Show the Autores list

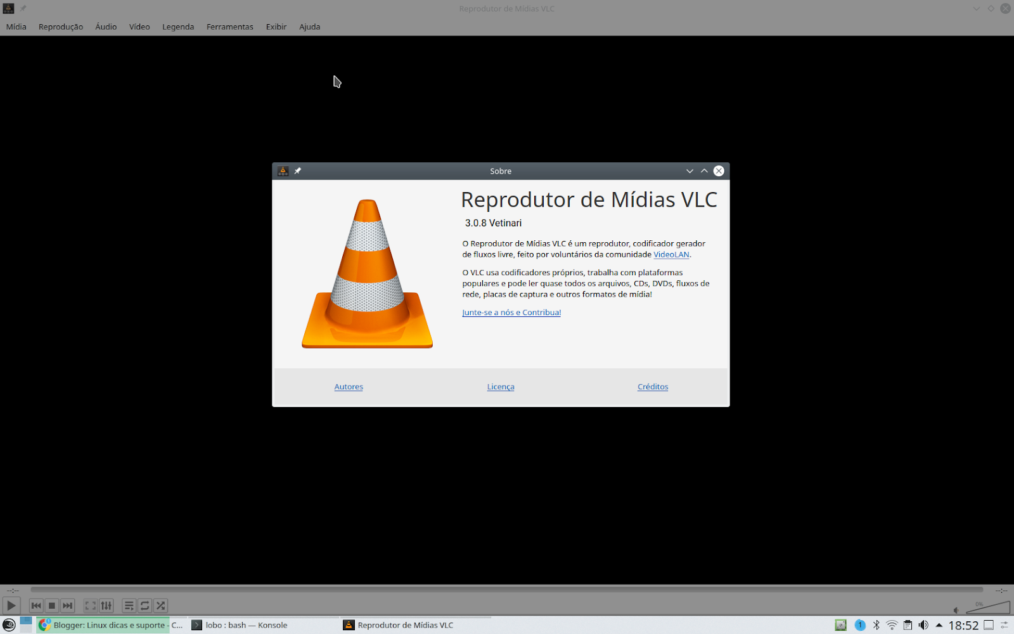point(349,387)
